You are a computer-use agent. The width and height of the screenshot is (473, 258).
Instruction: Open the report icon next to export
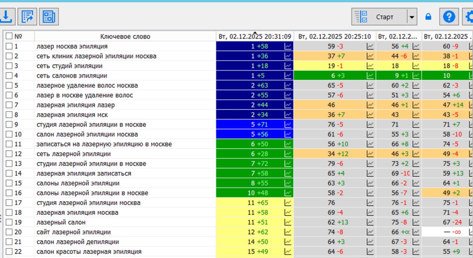click(48, 17)
